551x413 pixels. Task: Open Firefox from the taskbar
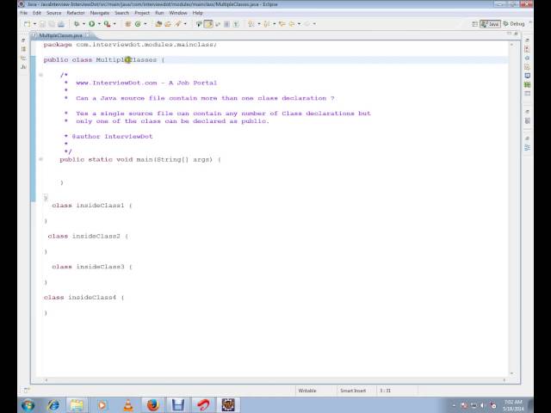click(153, 405)
